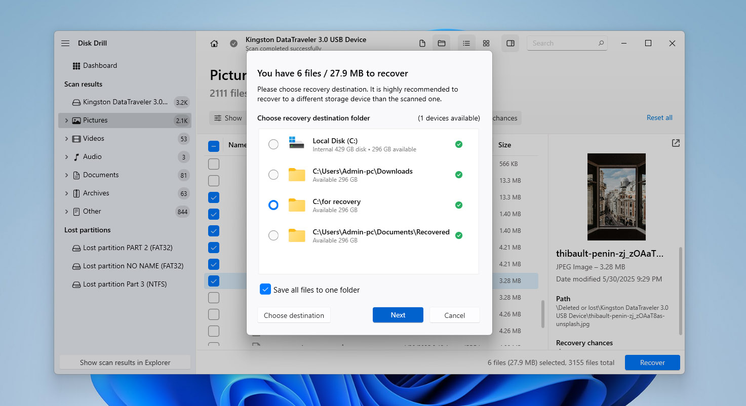The image size is (746, 406).
Task: Expand the Videos category
Action: 66,139
